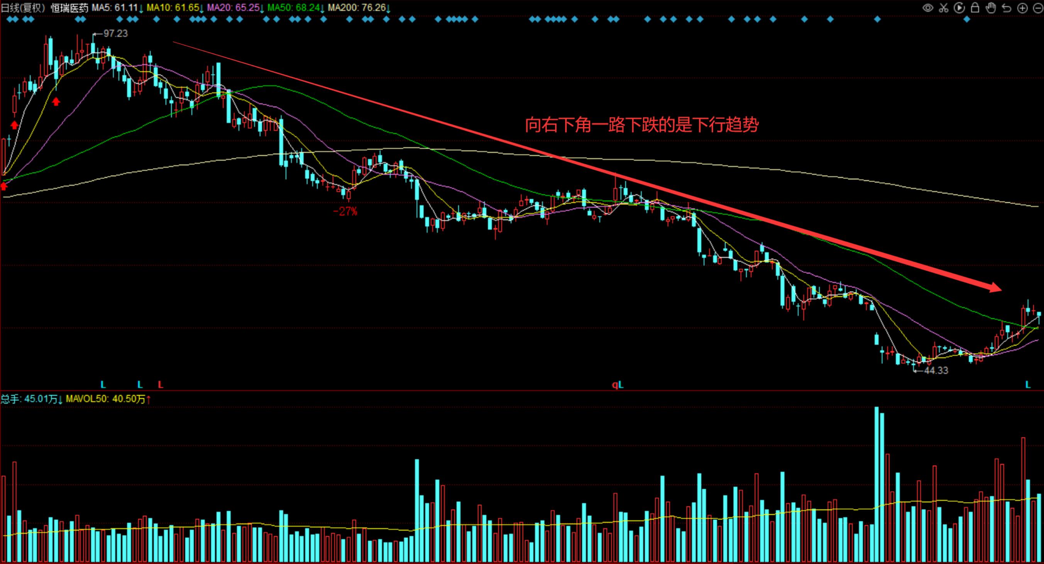This screenshot has width=1044, height=564.
Task: Open the 日线(复权) period selector
Action: (x=23, y=8)
